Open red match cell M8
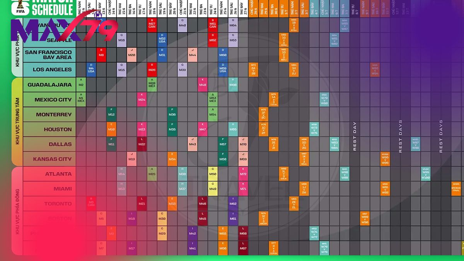 pos(101,55)
